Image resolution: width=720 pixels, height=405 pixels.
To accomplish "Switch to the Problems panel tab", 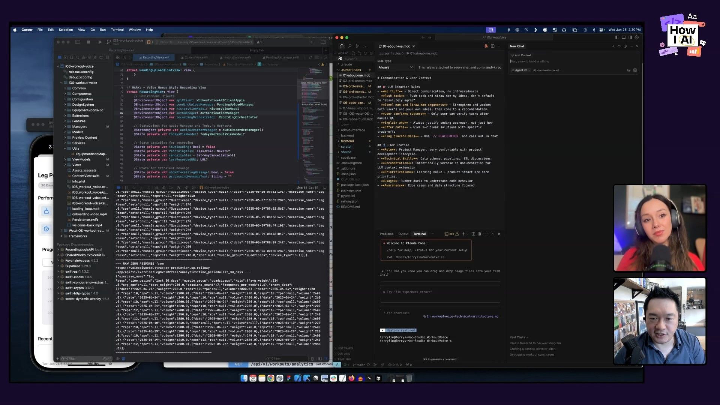I will [x=387, y=234].
